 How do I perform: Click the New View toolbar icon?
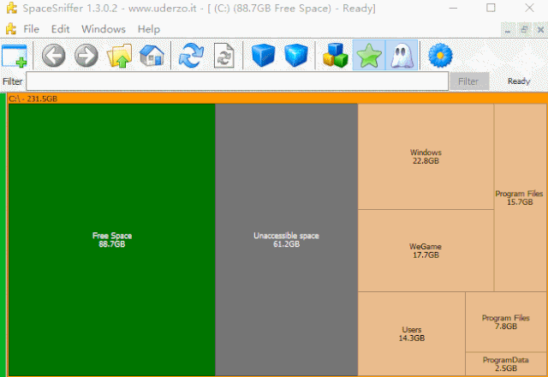(15, 57)
